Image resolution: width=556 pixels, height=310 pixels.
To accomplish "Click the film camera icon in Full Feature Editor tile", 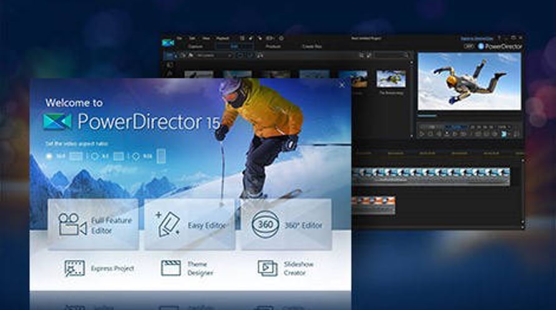I will tap(72, 225).
